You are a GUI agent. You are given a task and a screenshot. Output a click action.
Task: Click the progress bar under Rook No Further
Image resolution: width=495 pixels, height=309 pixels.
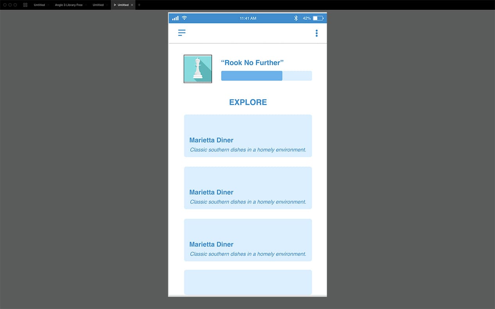pyautogui.click(x=266, y=76)
